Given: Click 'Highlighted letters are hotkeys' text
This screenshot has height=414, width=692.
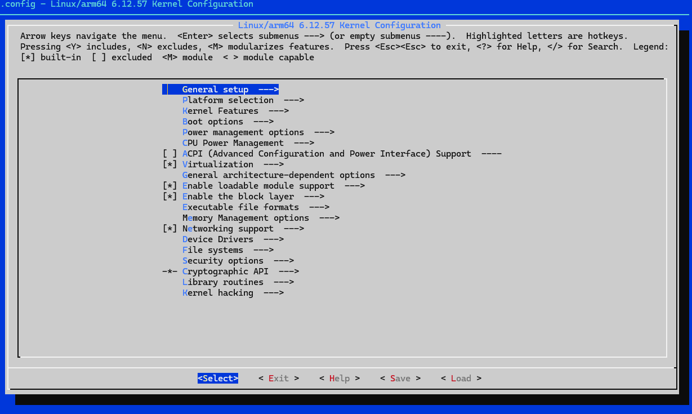Looking at the screenshot, I should pyautogui.click(x=547, y=36).
